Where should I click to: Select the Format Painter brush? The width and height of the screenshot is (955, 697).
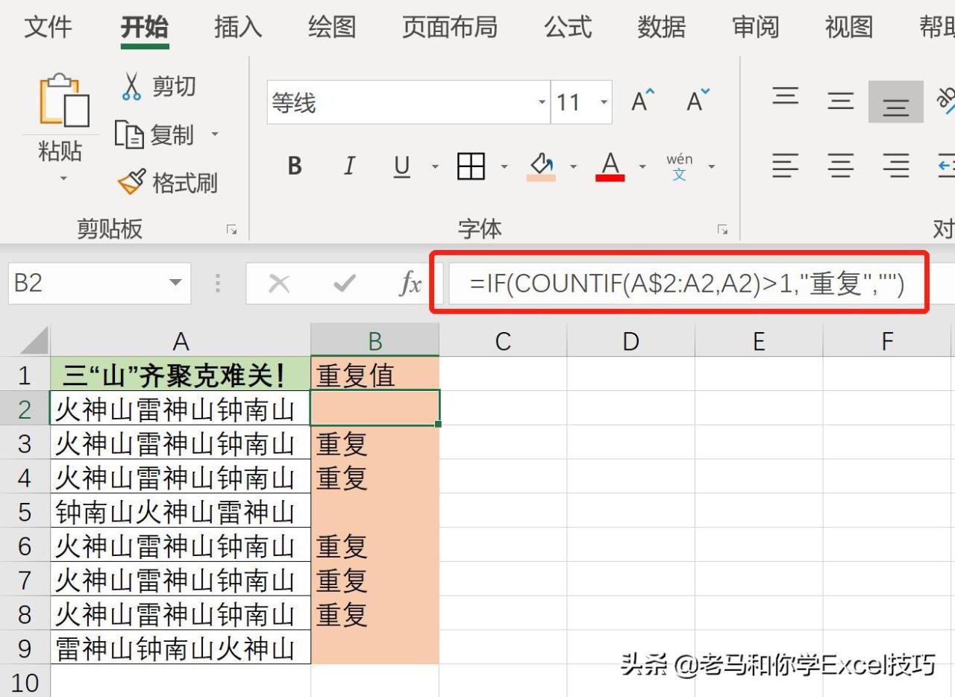point(131,181)
